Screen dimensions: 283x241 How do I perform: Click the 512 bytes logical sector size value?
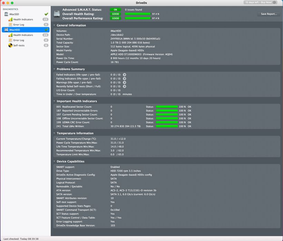133,47
